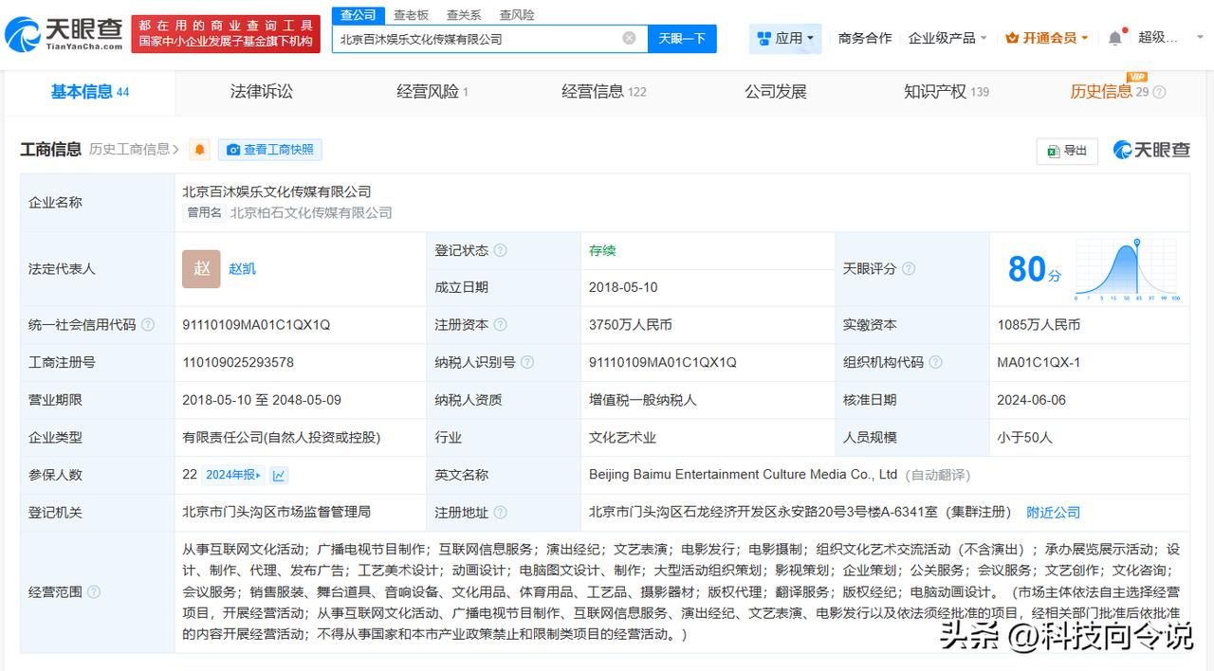Click organization code MA01C1QX-1

click(x=1039, y=362)
